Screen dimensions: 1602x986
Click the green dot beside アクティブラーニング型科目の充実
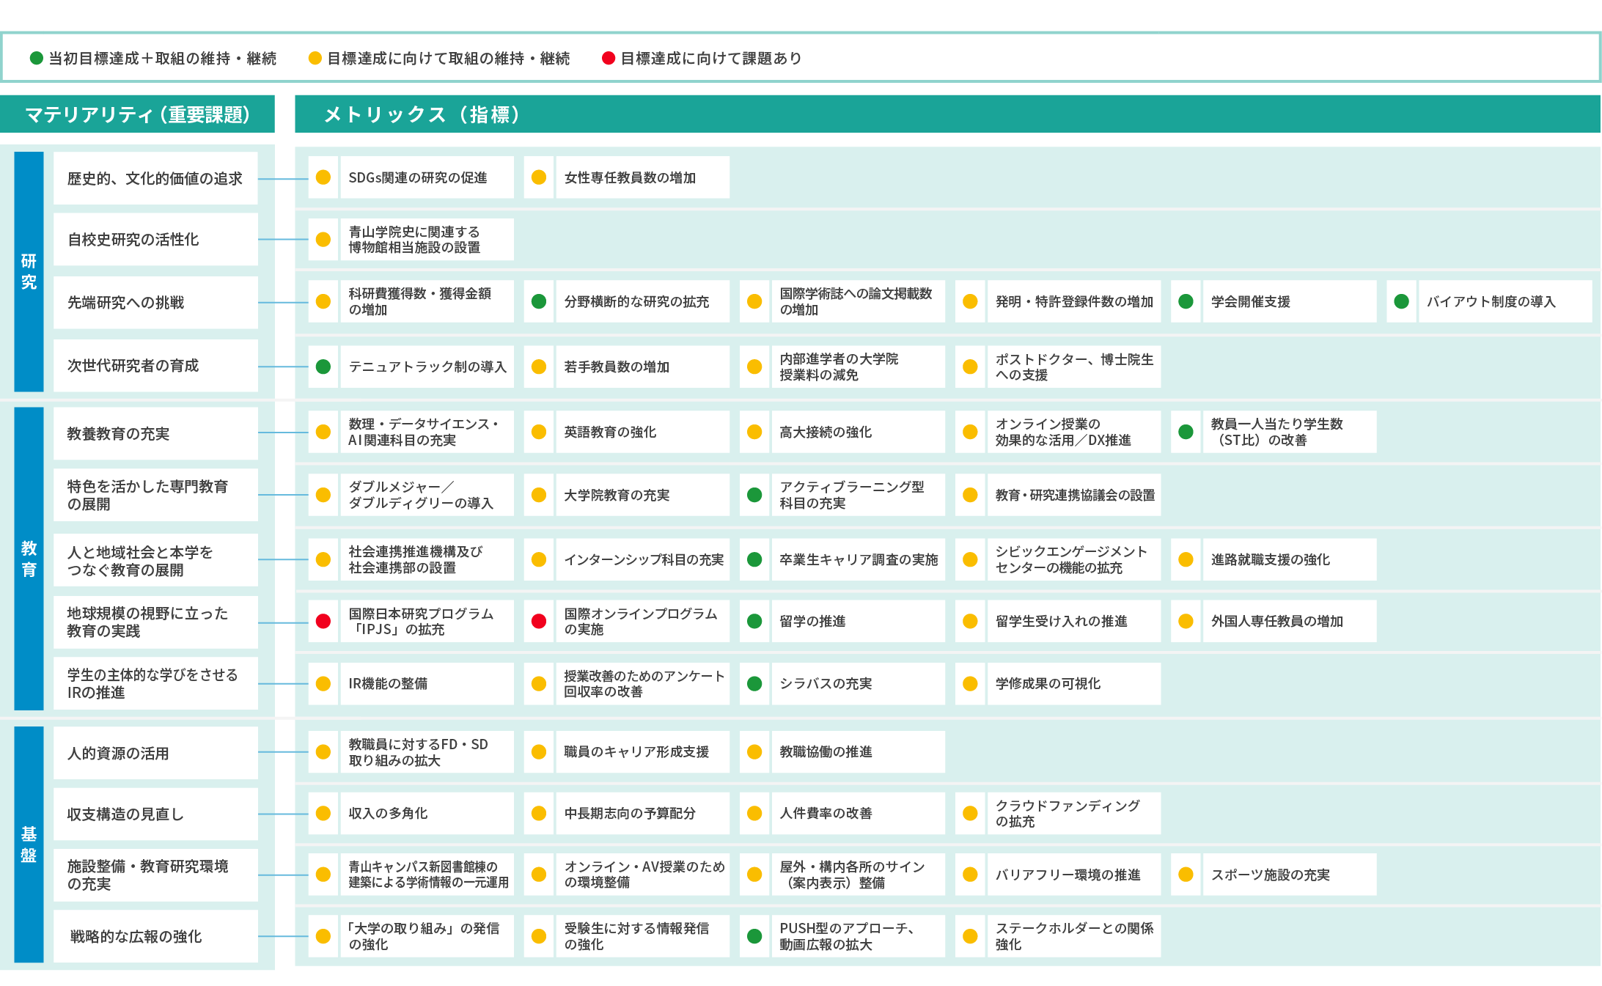(754, 495)
